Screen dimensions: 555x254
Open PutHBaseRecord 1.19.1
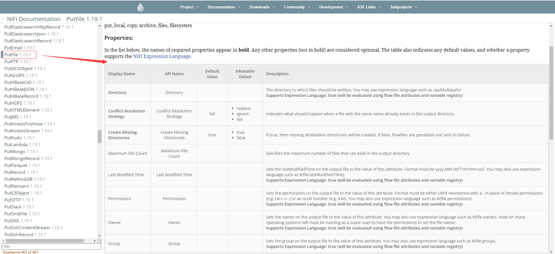tap(28, 96)
